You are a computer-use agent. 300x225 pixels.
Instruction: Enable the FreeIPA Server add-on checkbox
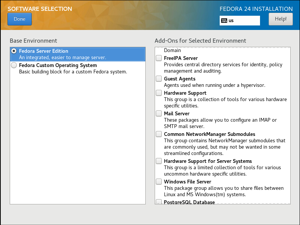point(159,58)
